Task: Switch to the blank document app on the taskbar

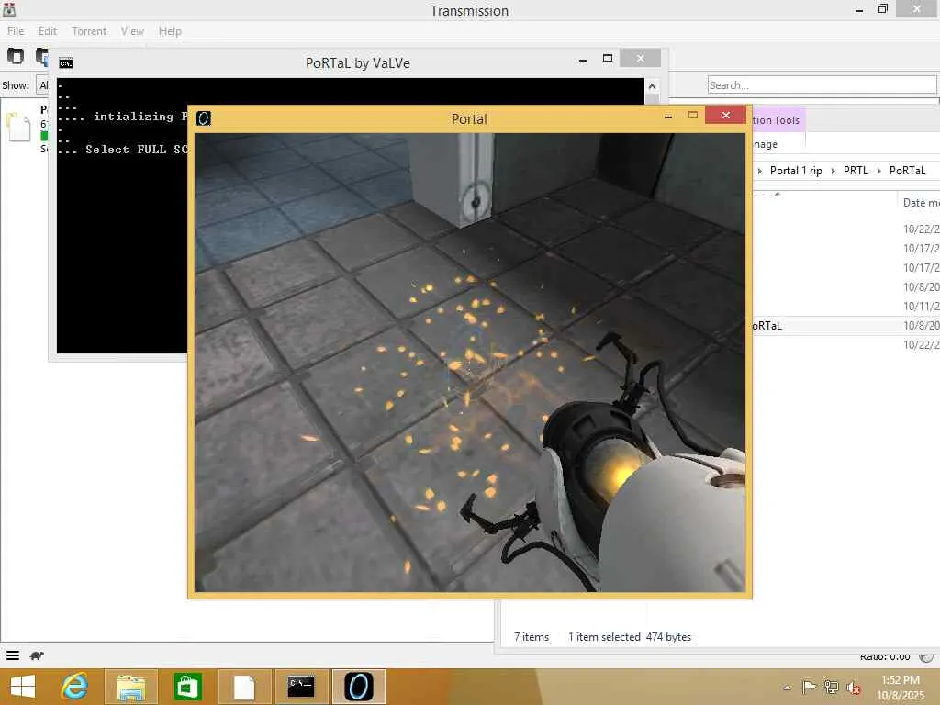Action: [x=244, y=687]
